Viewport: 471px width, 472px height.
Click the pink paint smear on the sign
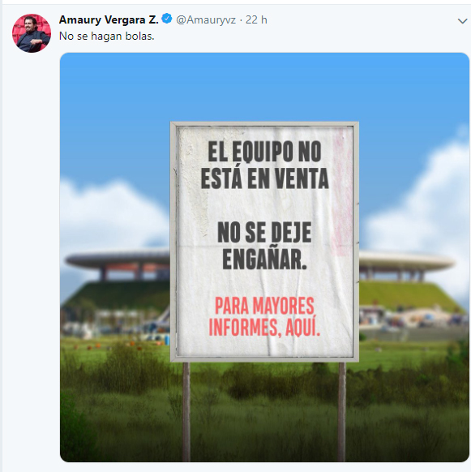coord(342,193)
